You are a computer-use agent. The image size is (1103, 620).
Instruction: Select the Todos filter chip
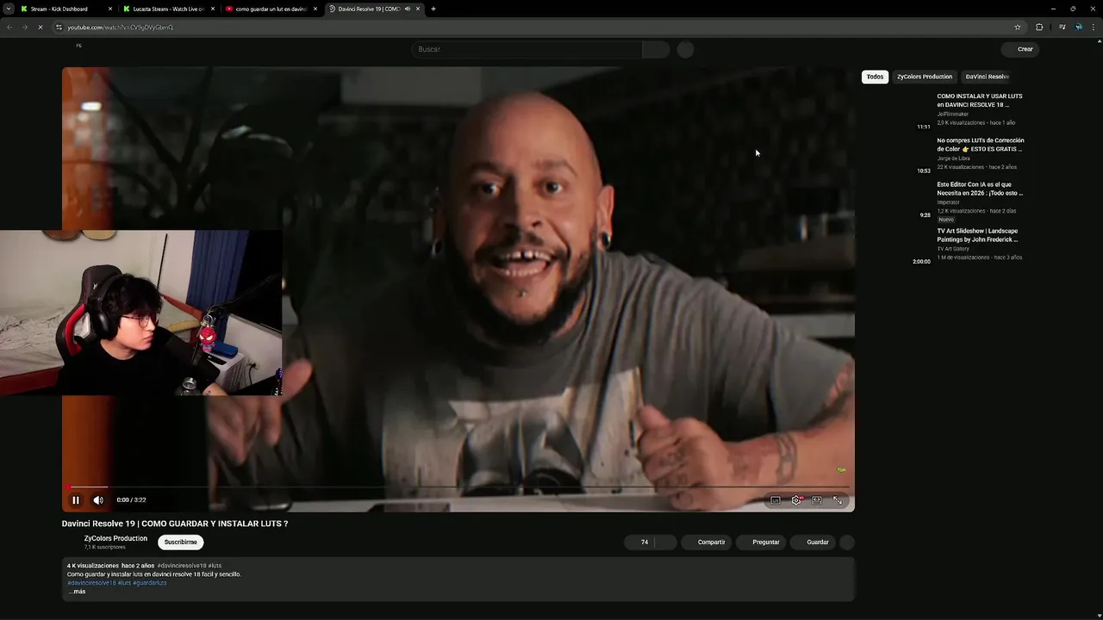point(875,77)
